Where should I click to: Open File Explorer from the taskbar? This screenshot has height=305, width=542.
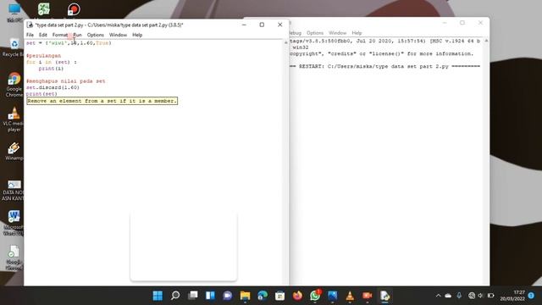[x=245, y=296]
